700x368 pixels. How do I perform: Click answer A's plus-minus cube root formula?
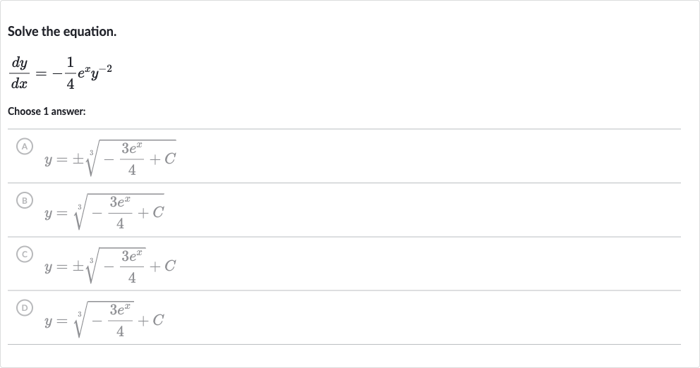[x=110, y=159]
